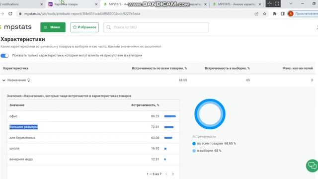Click the вечерняя мода value row
This screenshot has height=179, width=318.
coord(93,159)
